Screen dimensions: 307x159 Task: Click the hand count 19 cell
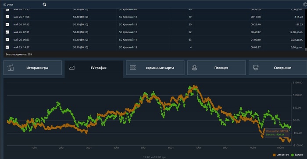[190, 17]
